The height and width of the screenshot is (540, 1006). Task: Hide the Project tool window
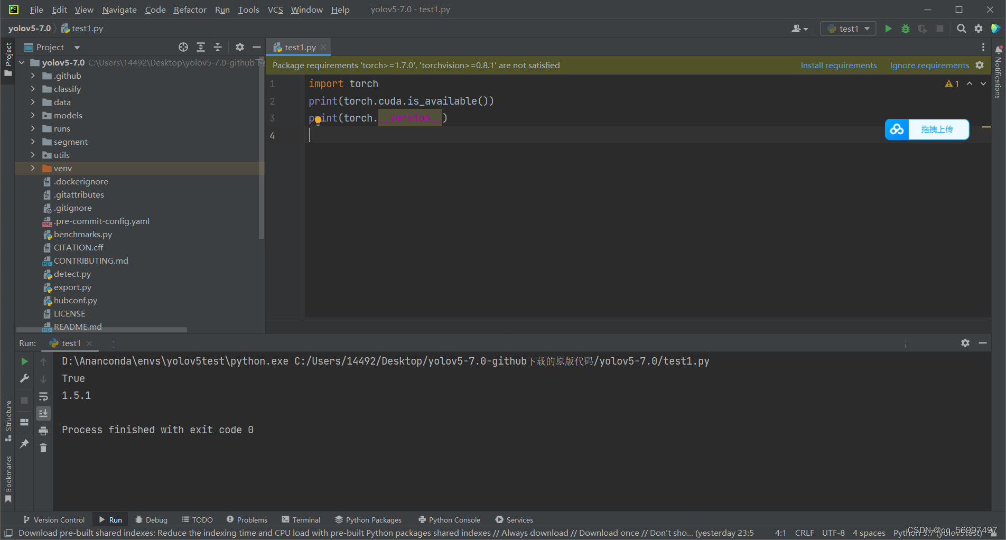coord(257,47)
